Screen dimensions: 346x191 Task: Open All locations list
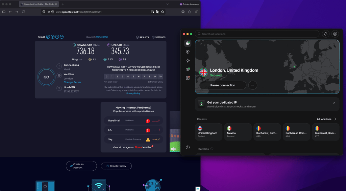click(x=327, y=119)
